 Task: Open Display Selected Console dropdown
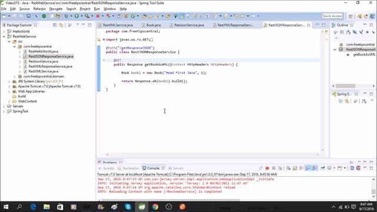[334, 168]
